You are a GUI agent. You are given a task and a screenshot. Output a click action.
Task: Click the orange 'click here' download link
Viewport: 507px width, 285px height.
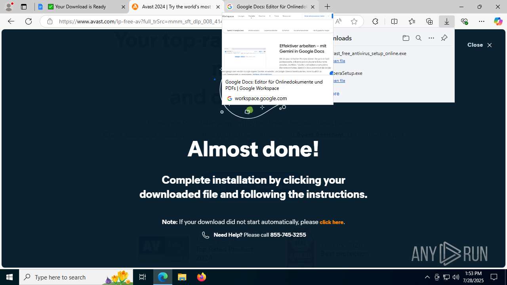pos(332,222)
